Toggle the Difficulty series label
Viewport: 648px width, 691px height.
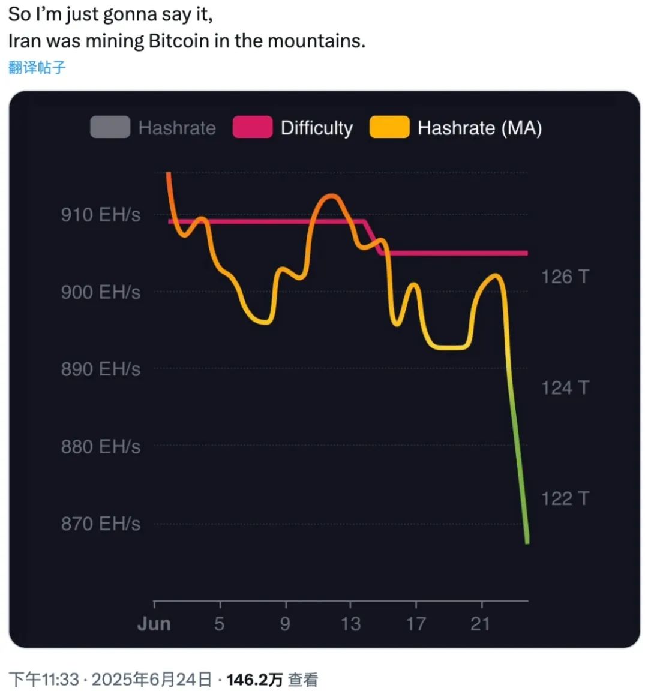(x=317, y=128)
